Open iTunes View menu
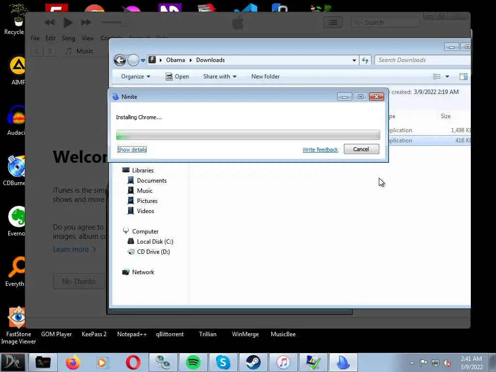 pos(88,38)
